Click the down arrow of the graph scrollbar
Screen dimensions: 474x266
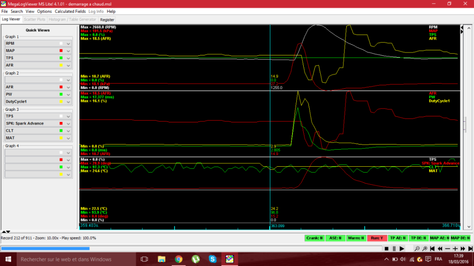469,227
